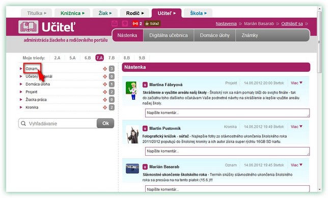The height and width of the screenshot is (198, 328).
Task: Select class 7.B from Moje triedy
Action: [x=112, y=58]
